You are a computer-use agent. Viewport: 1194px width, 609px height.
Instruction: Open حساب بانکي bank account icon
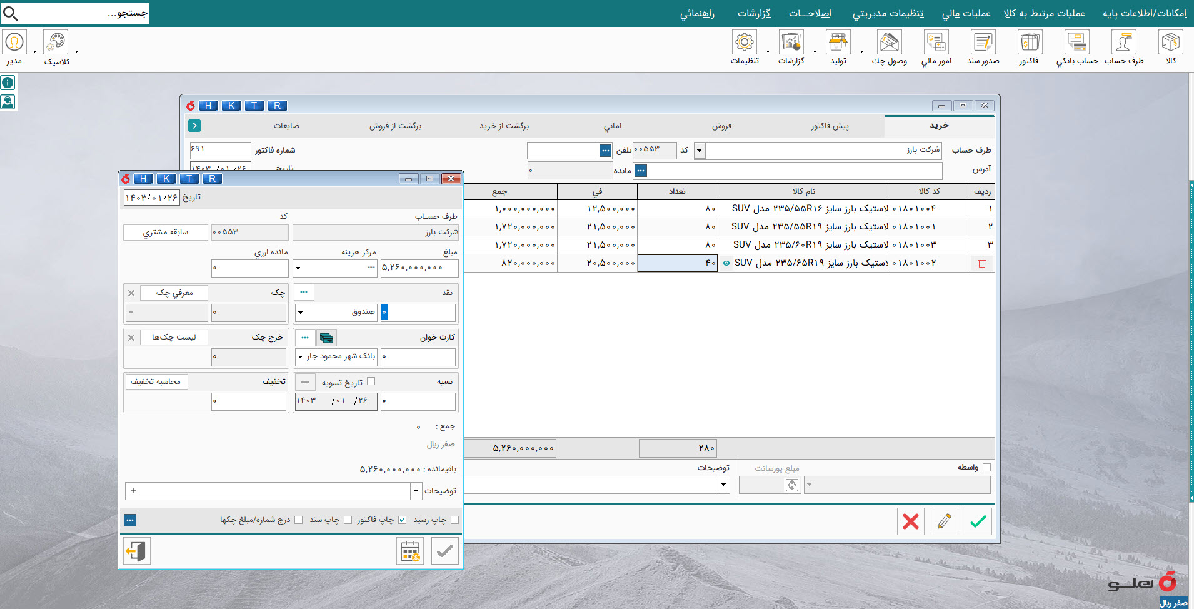pyautogui.click(x=1076, y=43)
